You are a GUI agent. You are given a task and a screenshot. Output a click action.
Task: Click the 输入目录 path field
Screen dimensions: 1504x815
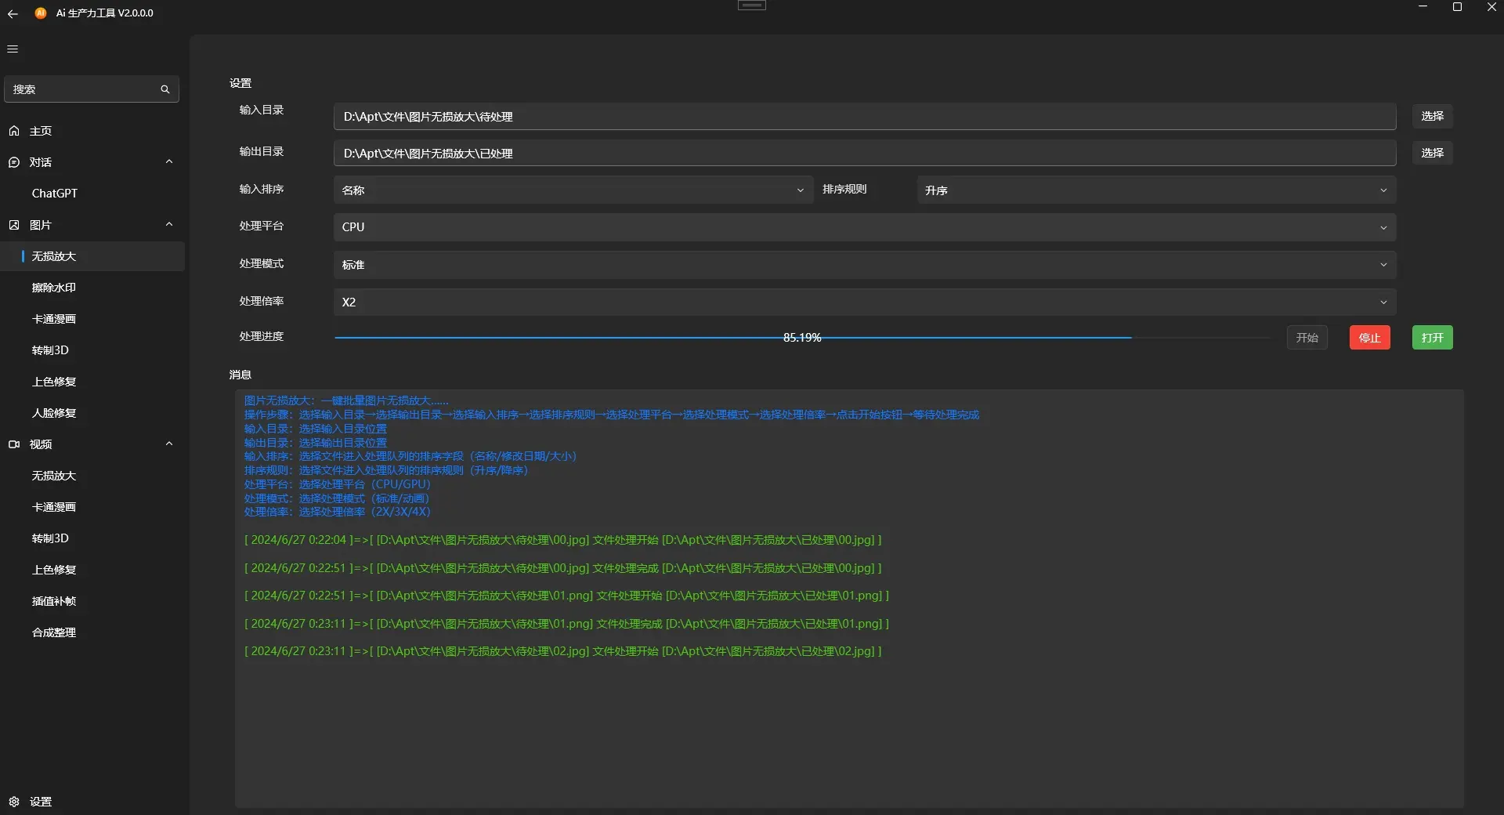865,117
